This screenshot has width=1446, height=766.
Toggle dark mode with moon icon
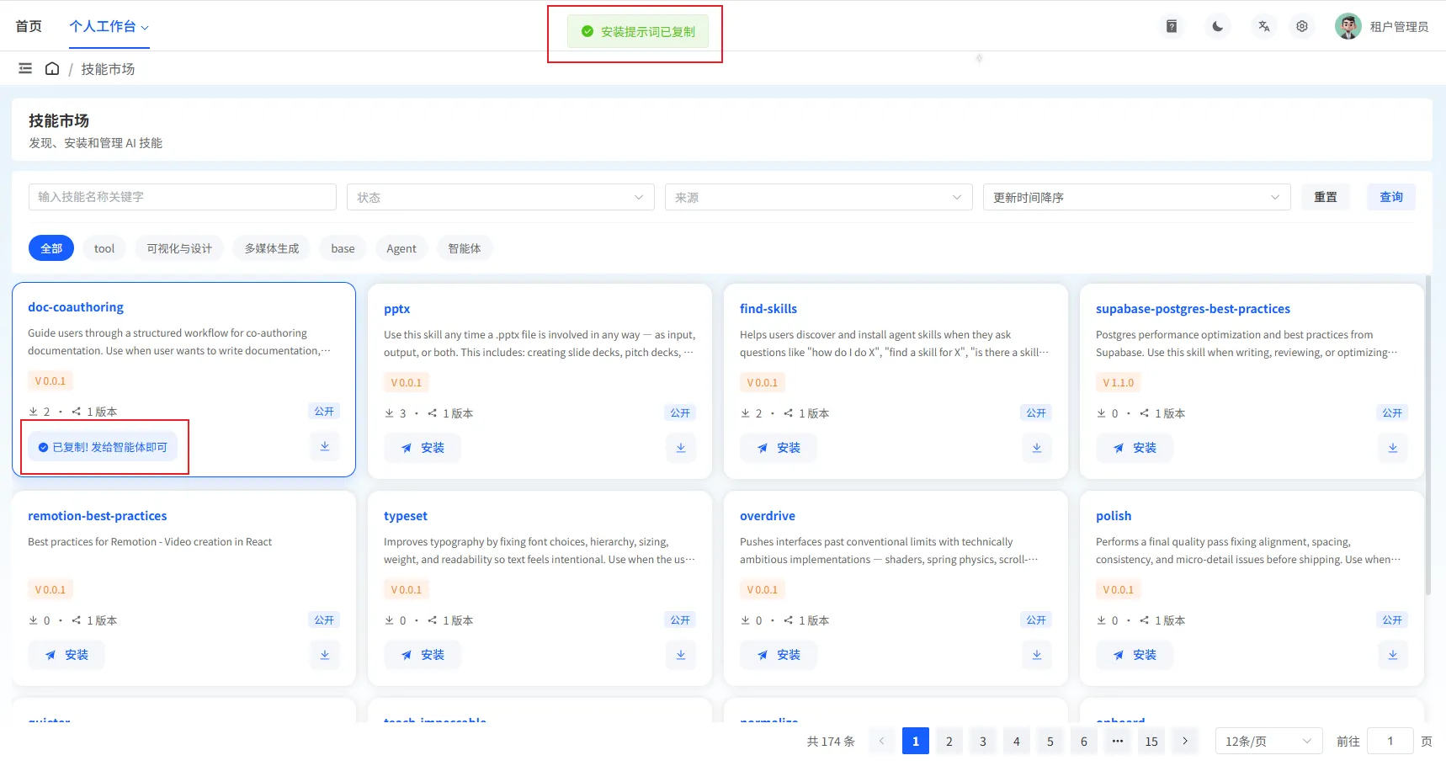pyautogui.click(x=1218, y=26)
